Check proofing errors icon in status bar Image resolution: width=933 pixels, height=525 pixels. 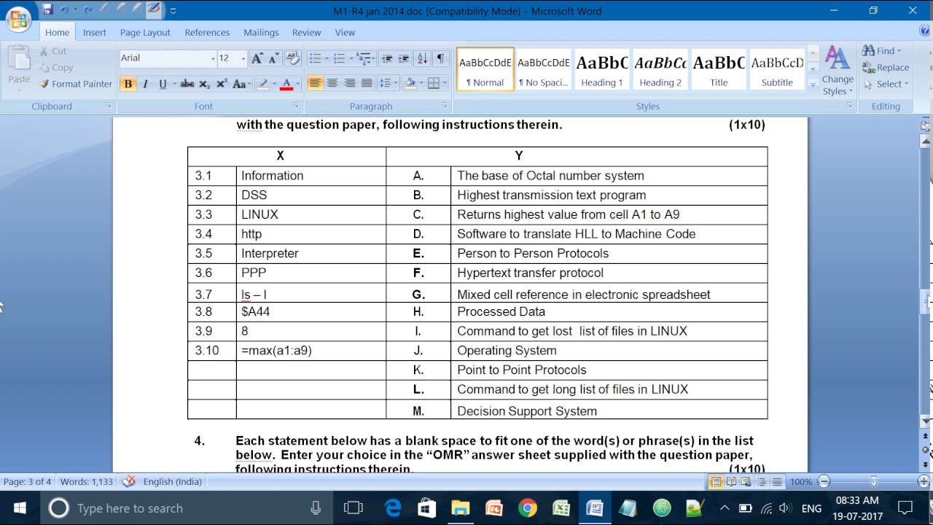pyautogui.click(x=129, y=481)
